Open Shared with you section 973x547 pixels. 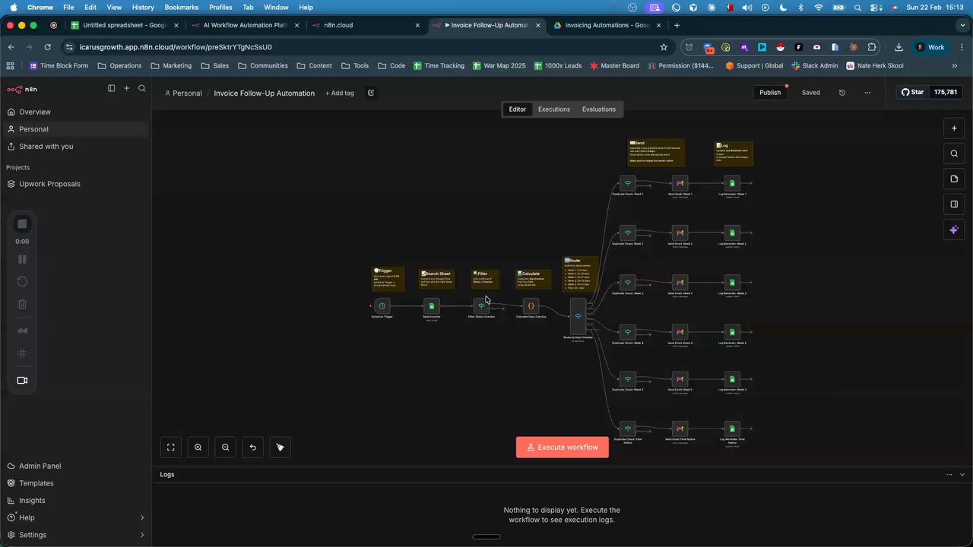pyautogui.click(x=46, y=146)
